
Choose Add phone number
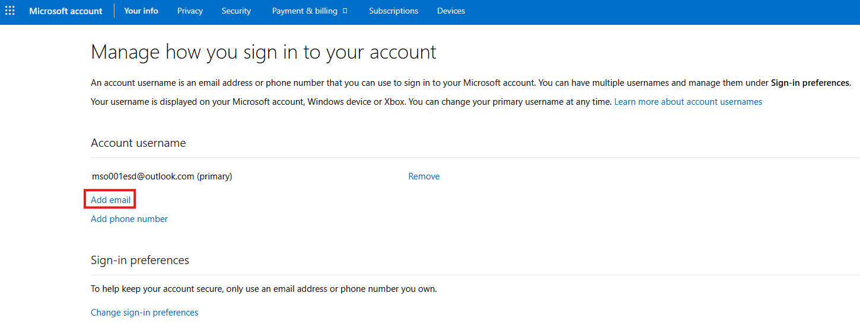[129, 219]
